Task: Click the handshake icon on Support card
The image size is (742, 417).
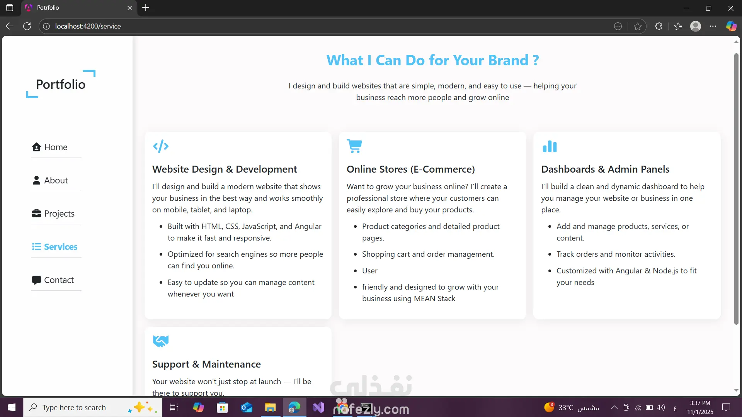Action: point(161,341)
